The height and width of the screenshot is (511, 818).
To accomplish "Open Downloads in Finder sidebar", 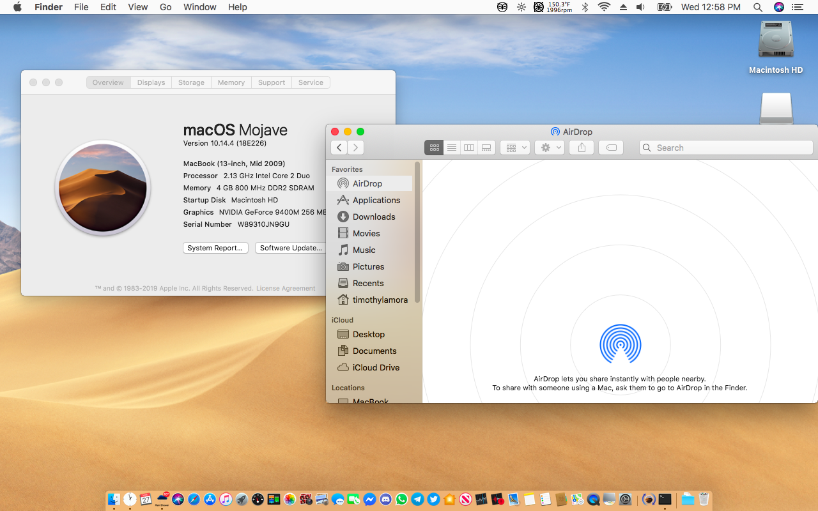I will tap(370, 217).
